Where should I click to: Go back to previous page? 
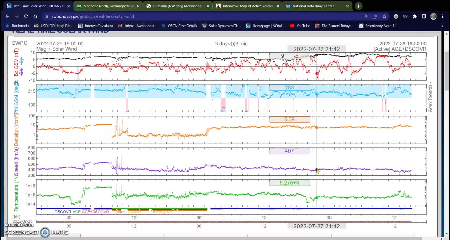click(x=7, y=17)
